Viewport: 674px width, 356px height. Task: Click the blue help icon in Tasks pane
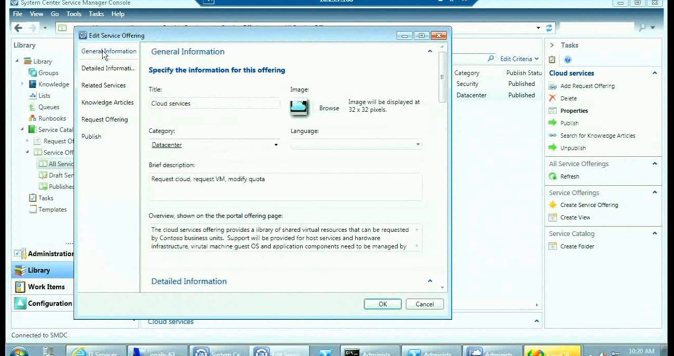click(x=568, y=60)
